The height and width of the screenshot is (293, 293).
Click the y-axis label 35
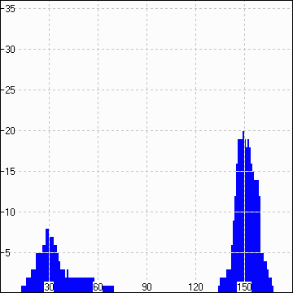11,9
